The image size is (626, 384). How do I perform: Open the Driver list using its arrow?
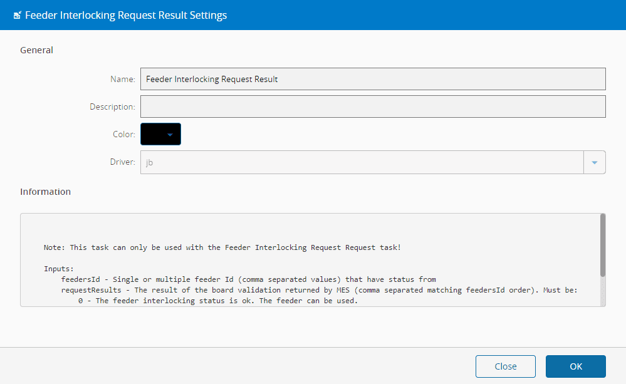click(x=594, y=162)
